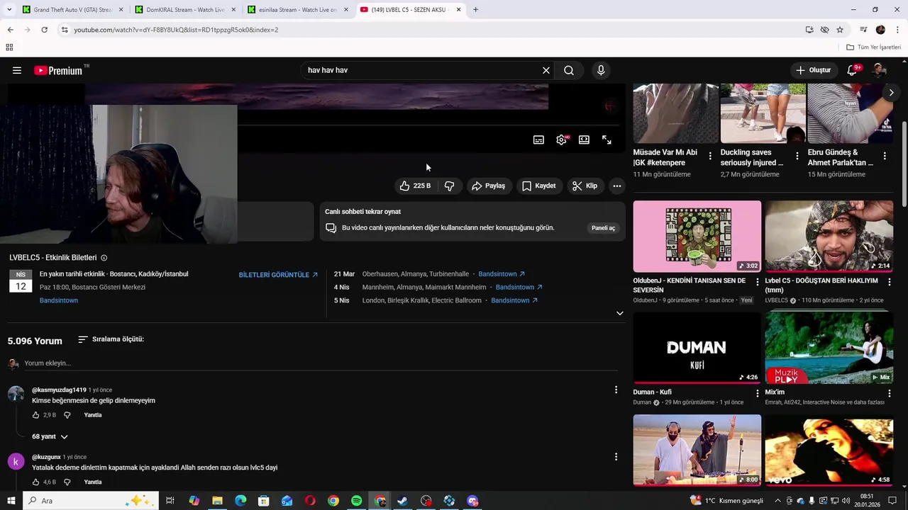
Task: Open the Oluştur create menu
Action: point(813,70)
